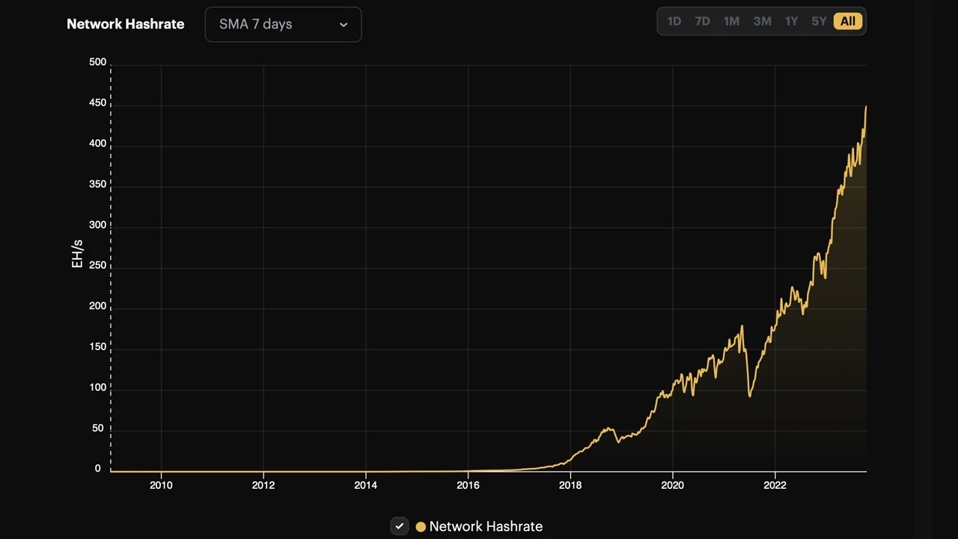Viewport: 958px width, 539px height.
Task: Switch to the 7D time range
Action: [702, 22]
